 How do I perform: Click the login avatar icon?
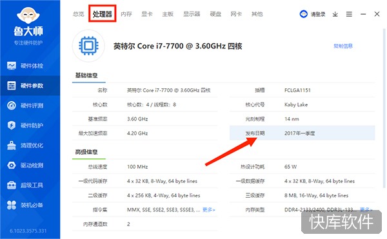pos(304,14)
